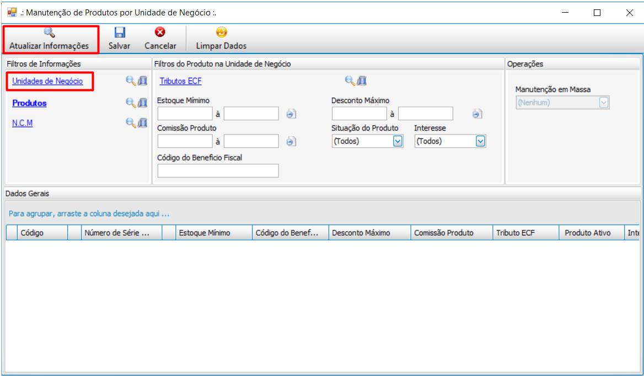Viewport: 644px width, 376px height.
Task: Maximize the Manutenção de Produtos window
Action: [x=597, y=13]
